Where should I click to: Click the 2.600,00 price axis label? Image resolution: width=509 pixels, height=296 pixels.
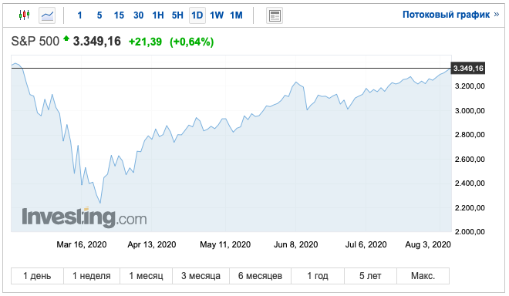tap(470, 160)
